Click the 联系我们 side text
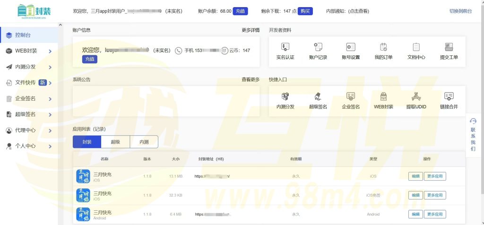Image resolution: width=484 pixels, height=225 pixels. coord(473,139)
